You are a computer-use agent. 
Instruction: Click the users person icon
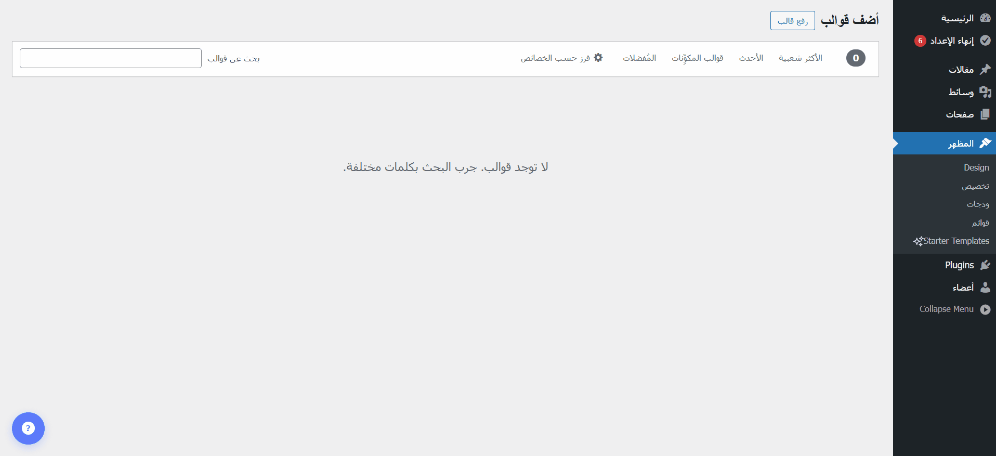pyautogui.click(x=985, y=288)
